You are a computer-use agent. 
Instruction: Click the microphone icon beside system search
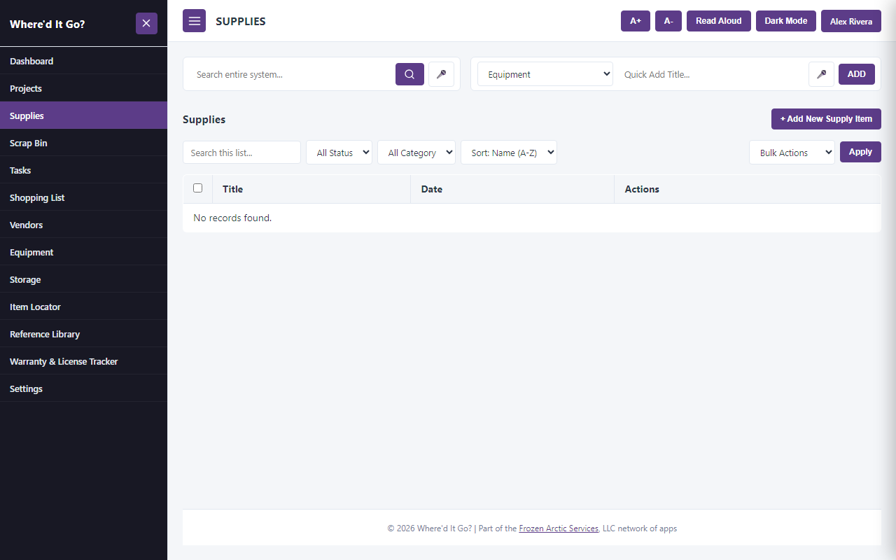click(x=441, y=74)
